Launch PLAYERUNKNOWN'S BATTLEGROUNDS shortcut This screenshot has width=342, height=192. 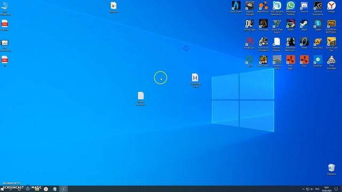click(x=331, y=26)
